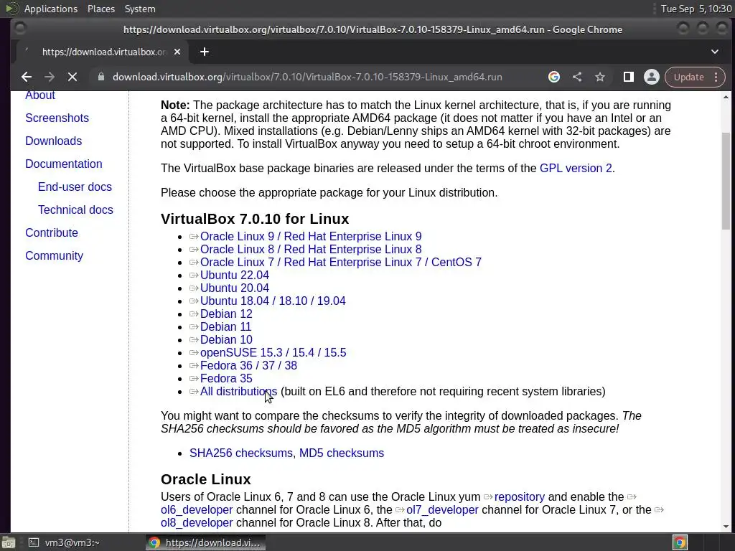Open the System menu
Viewport: 735px width, 551px height.
(x=140, y=9)
